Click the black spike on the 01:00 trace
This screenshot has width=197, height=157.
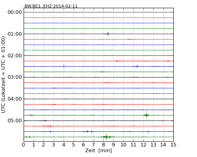click(108, 34)
